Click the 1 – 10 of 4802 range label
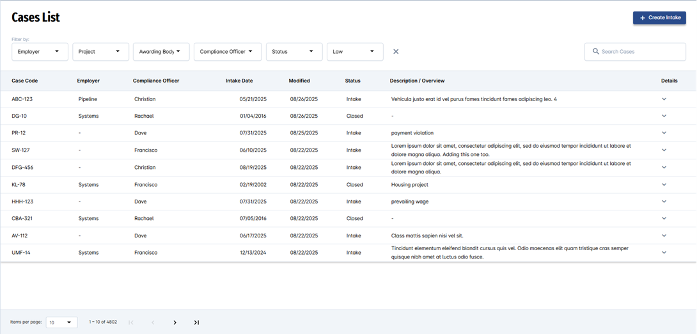 tap(103, 322)
